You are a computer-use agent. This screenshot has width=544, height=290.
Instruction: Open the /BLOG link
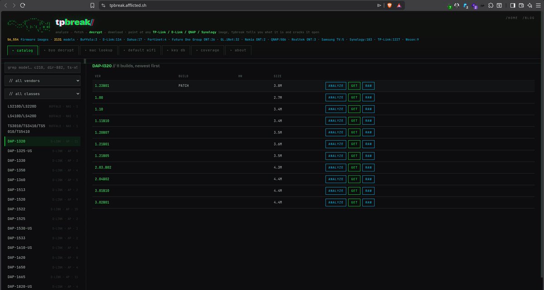pyautogui.click(x=529, y=18)
